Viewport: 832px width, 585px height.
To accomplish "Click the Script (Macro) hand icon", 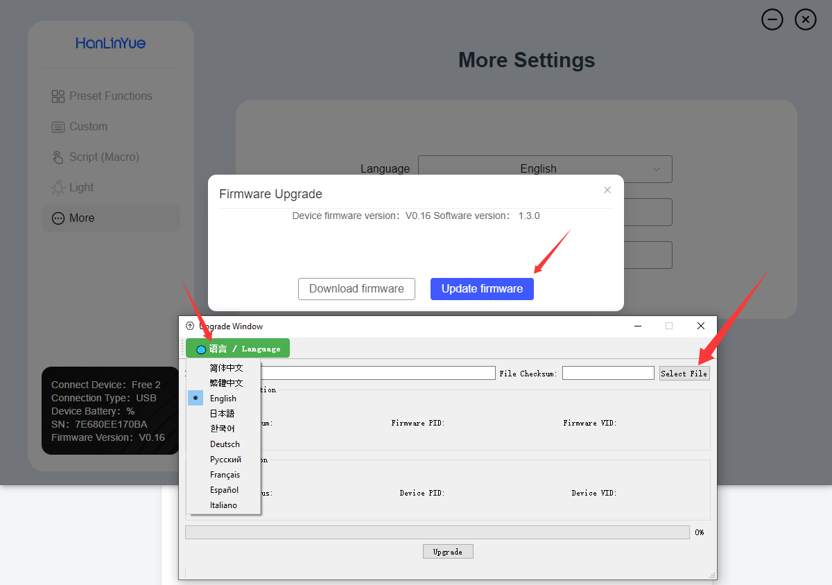I will pos(58,157).
